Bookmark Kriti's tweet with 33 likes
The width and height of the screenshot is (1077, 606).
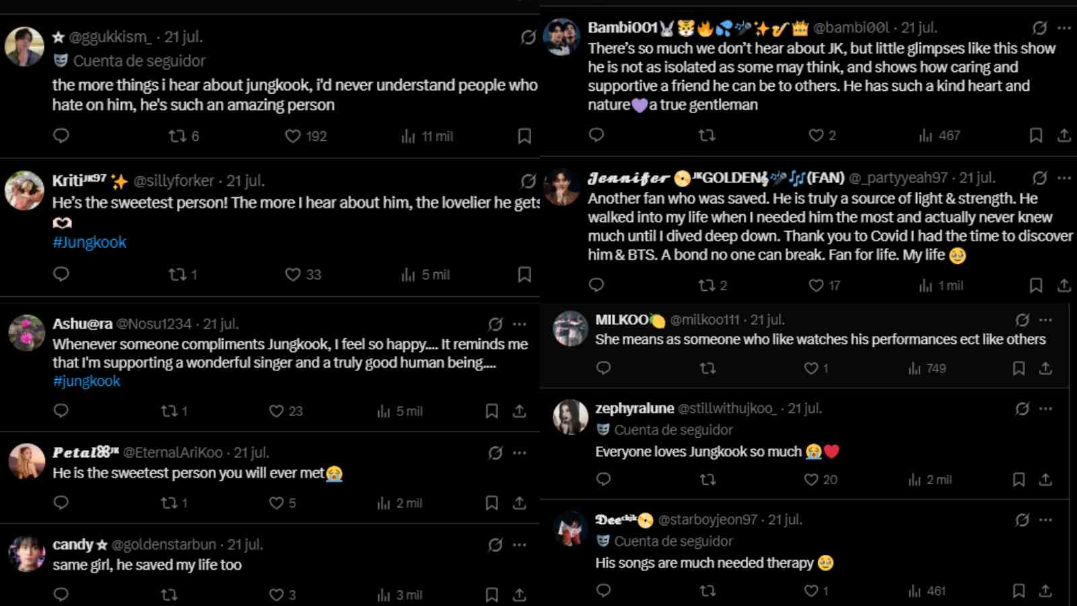coord(524,274)
